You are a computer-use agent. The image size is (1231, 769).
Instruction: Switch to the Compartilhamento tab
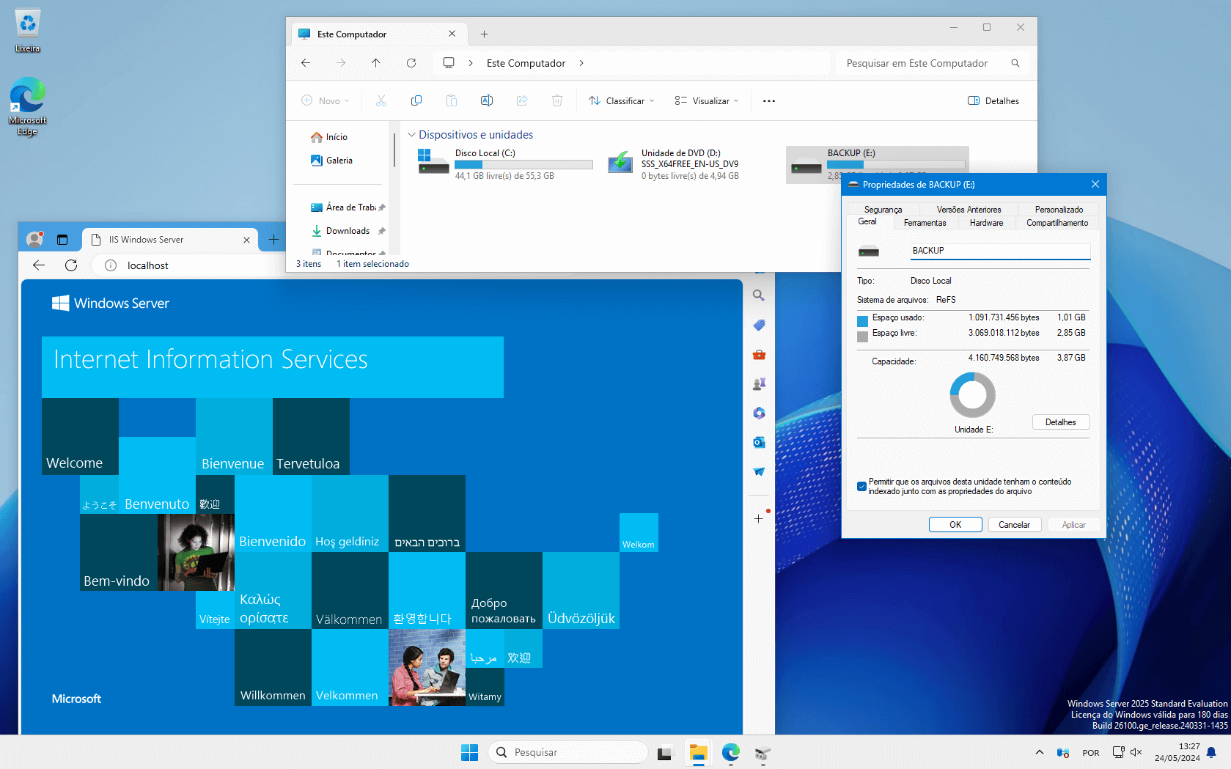point(1057,223)
